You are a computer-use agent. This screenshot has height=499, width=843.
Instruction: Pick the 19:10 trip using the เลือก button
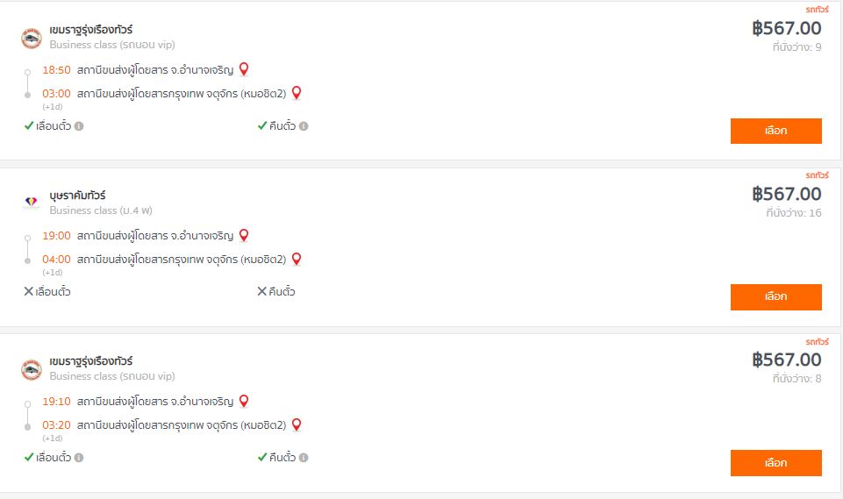(x=775, y=463)
